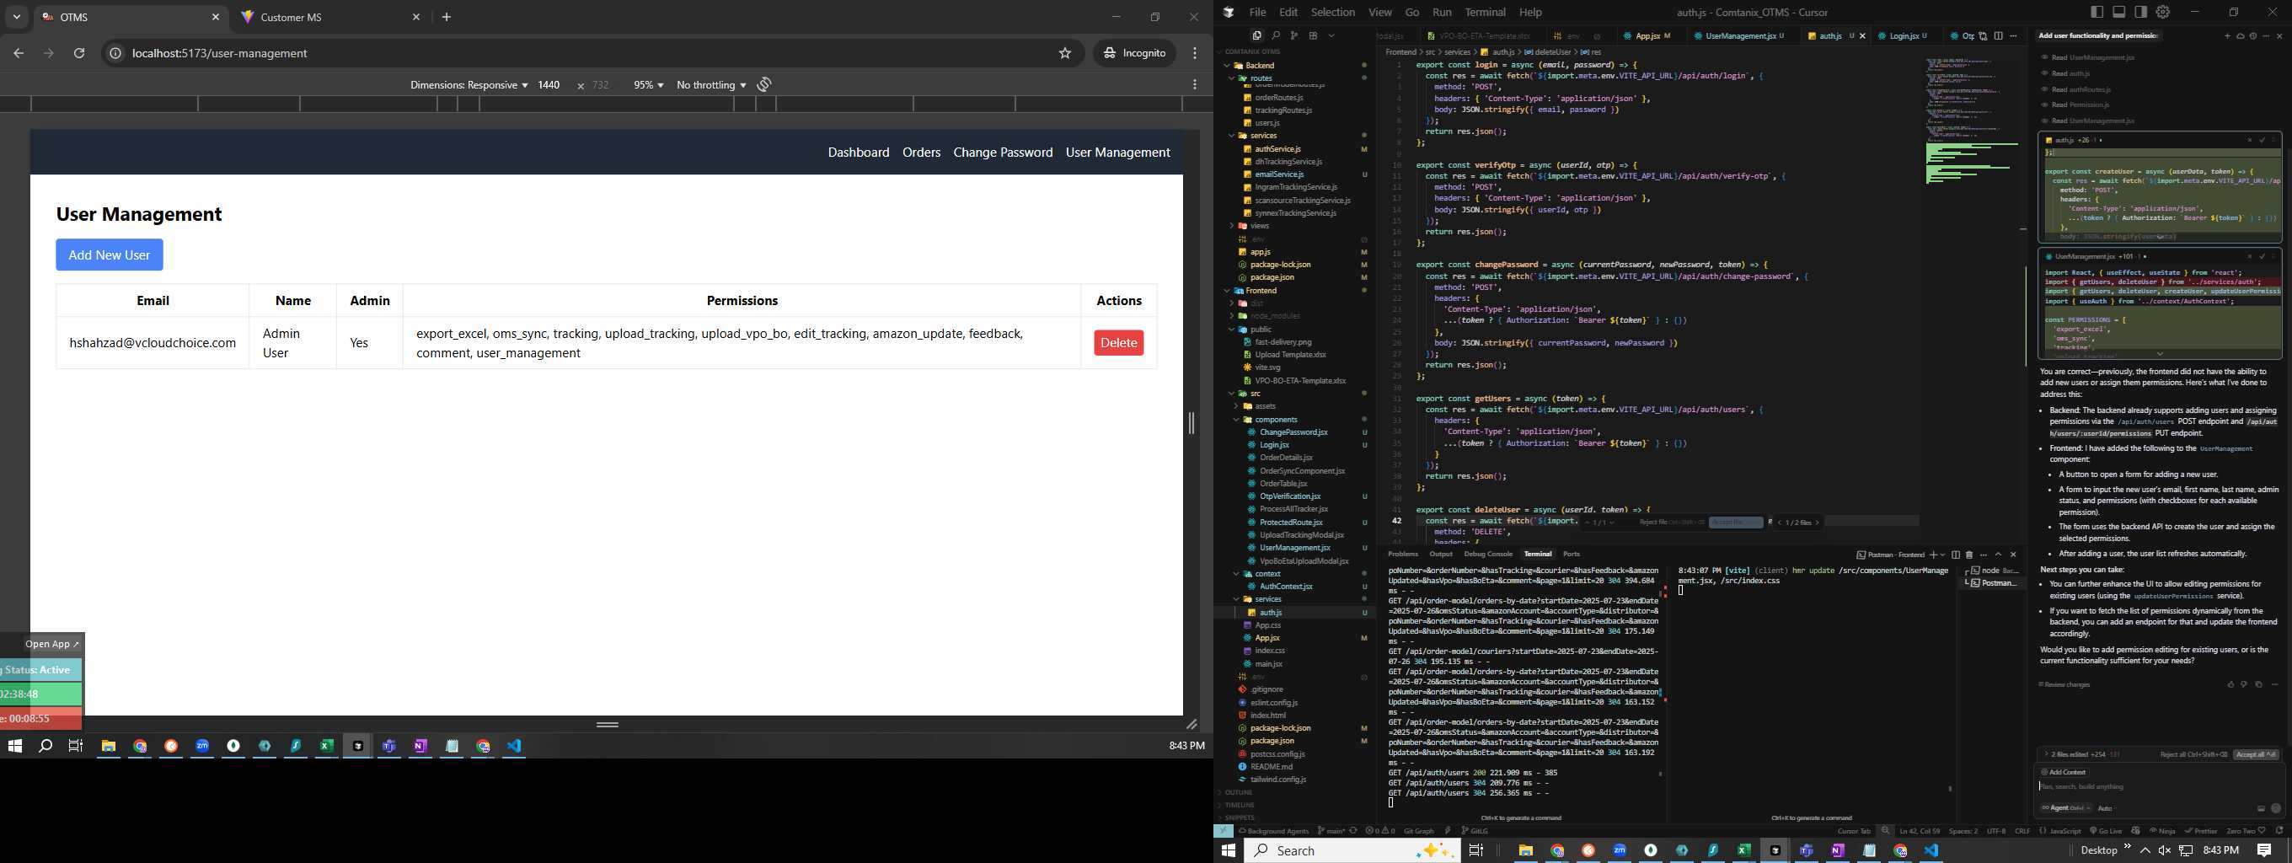Open the Action Center icon on the taskbar
This screenshot has width=2292, height=863.
(2264, 850)
